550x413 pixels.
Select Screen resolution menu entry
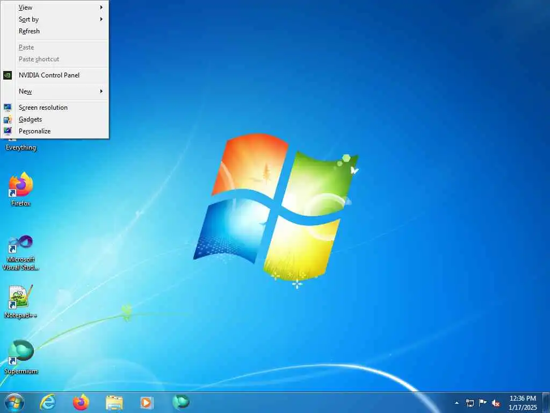(55, 108)
